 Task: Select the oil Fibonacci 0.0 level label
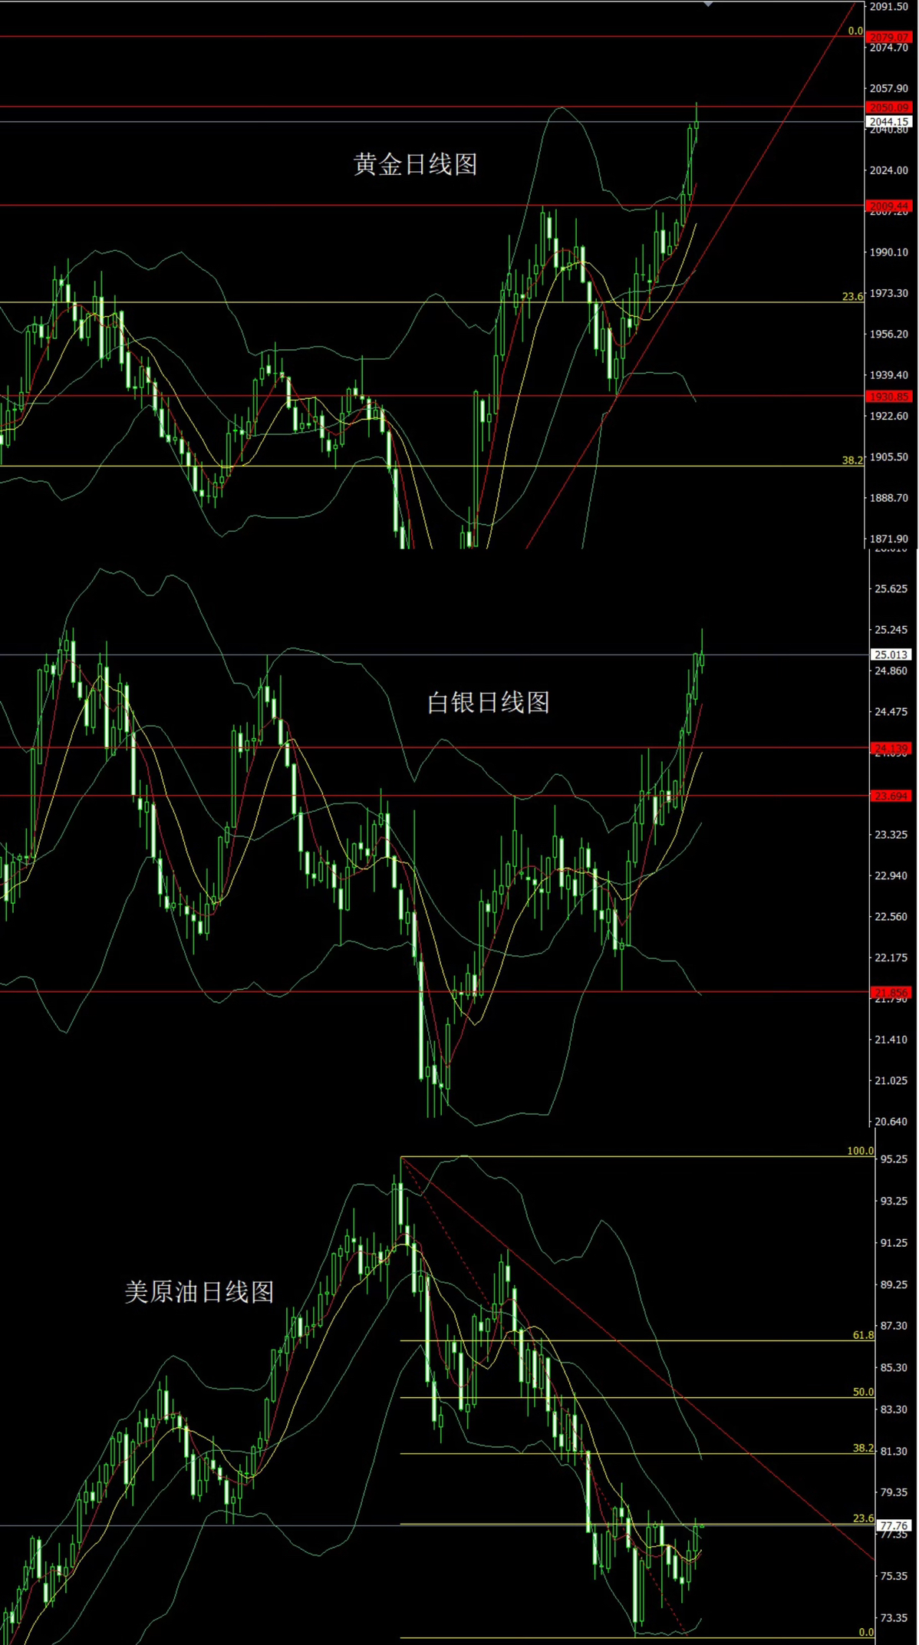(866, 1632)
